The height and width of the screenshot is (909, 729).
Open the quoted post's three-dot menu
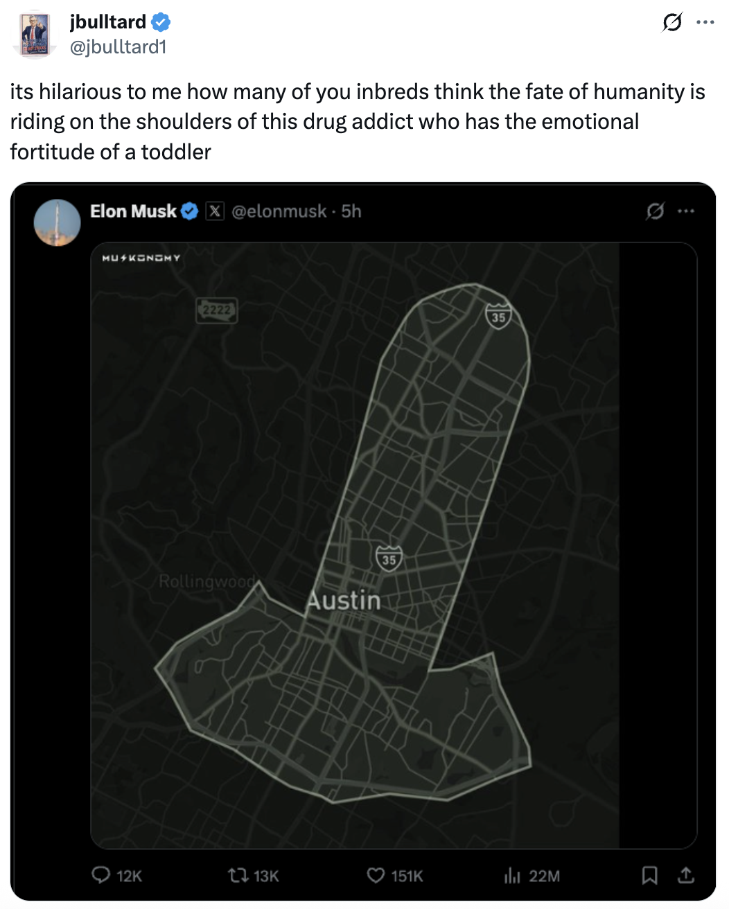coord(686,211)
